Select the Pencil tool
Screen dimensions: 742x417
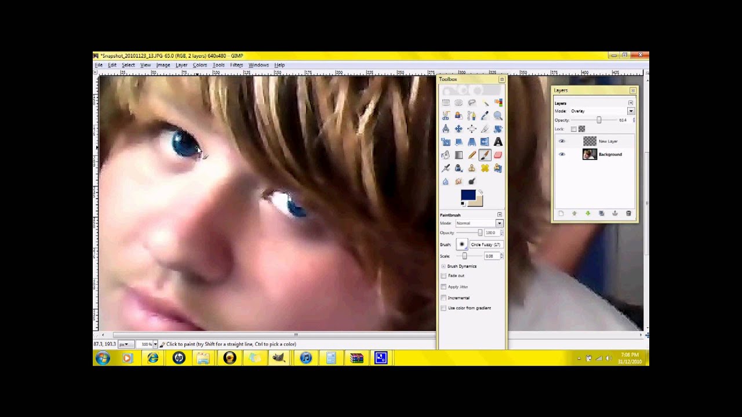coord(472,155)
